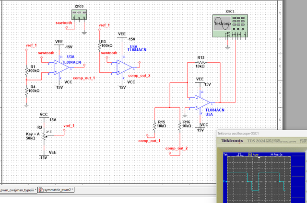Viewport: 307px width, 203px height.
Task: Select resistor R1 300kΩ
Action: tap(27, 70)
